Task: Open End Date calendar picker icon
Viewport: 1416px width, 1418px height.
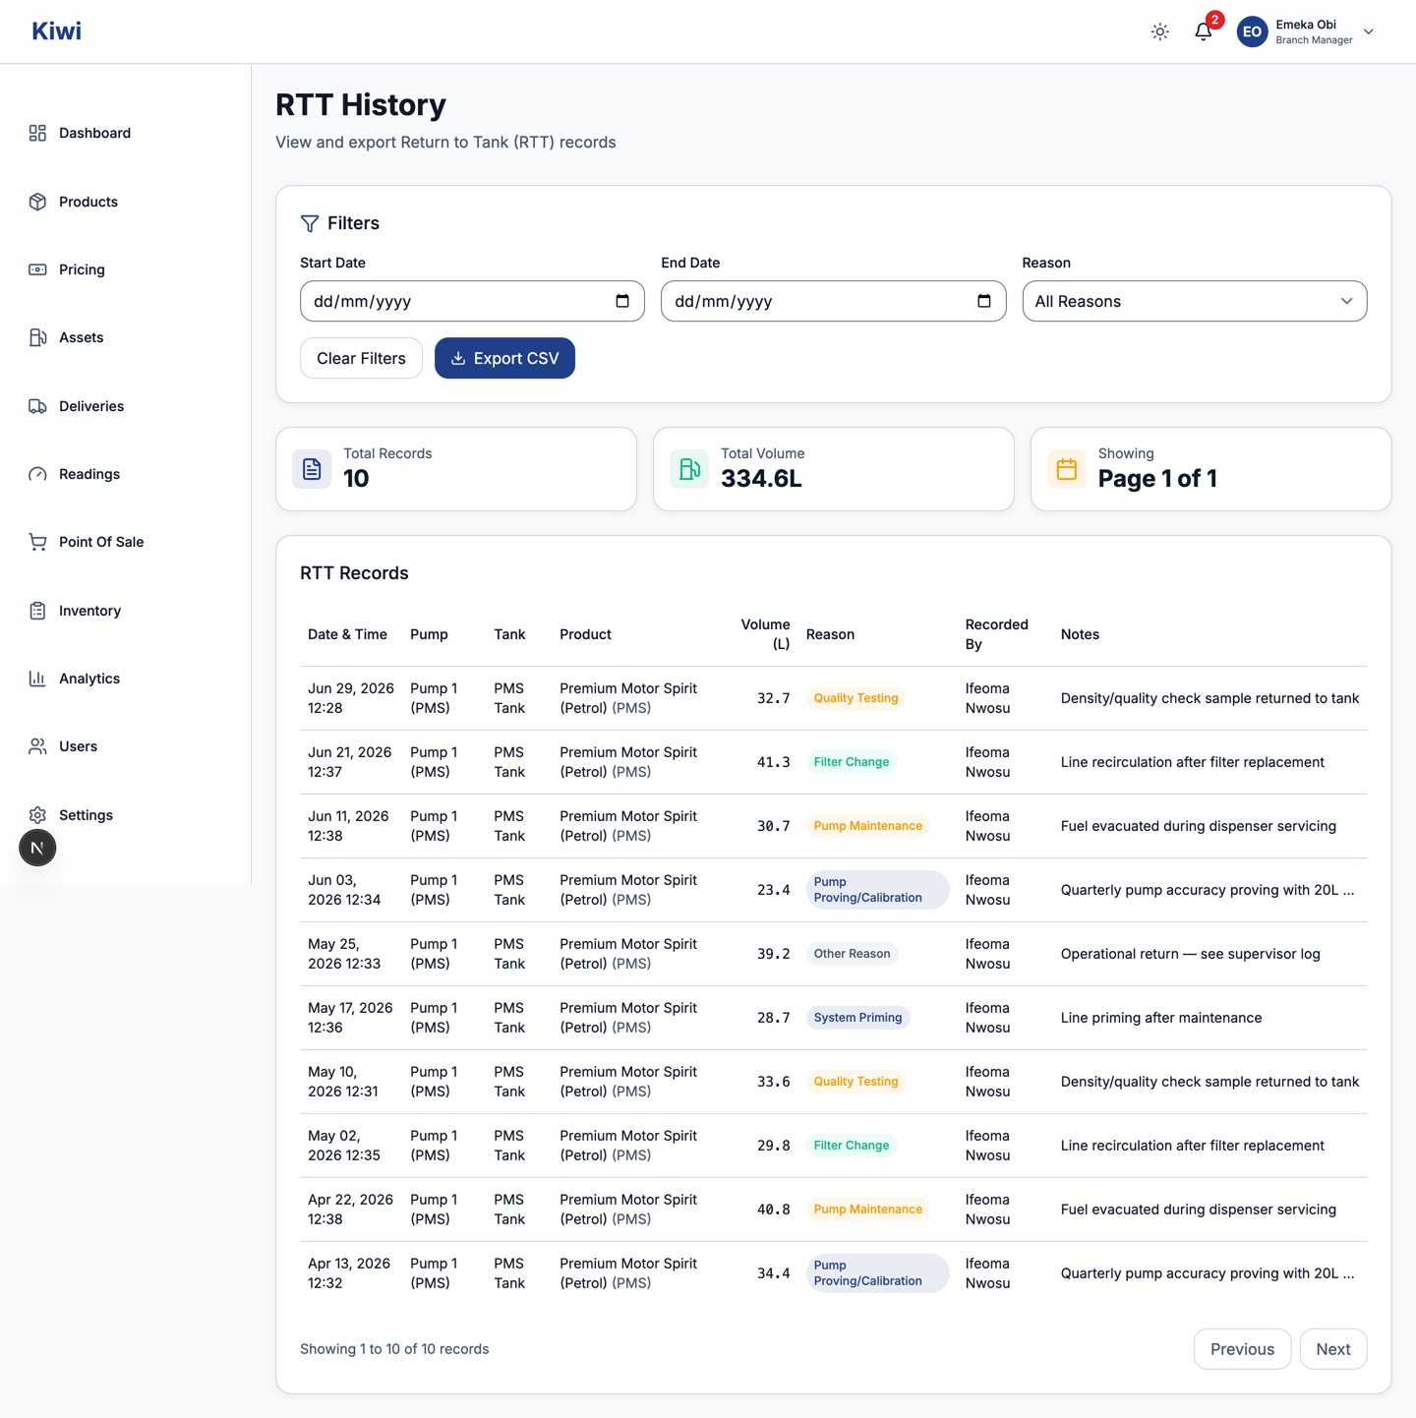Action: (984, 301)
